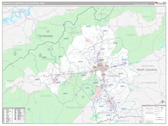Screen dimensions: 168x126
Task: Click the RUTHERFORD county label
Action: (149, 83)
